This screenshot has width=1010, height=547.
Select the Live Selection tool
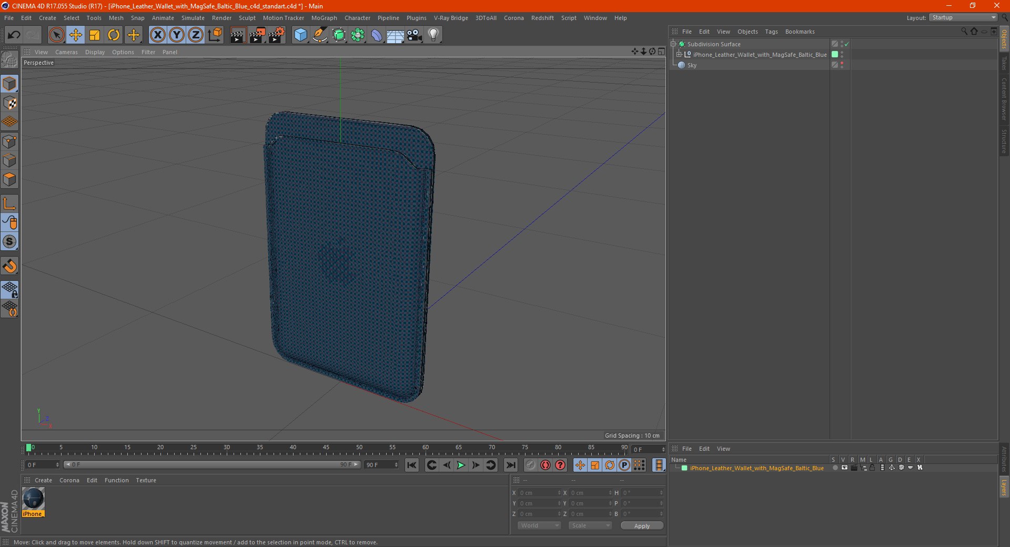[x=56, y=35]
